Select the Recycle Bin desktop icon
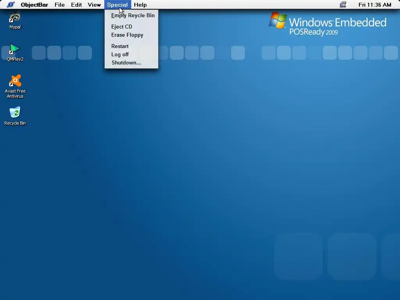The width and height of the screenshot is (400, 300). (x=15, y=112)
